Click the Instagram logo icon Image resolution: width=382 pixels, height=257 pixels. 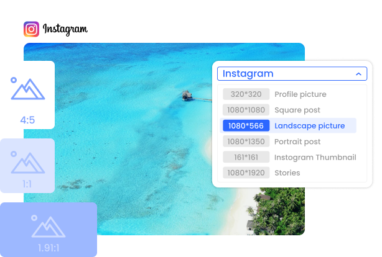pyautogui.click(x=31, y=29)
